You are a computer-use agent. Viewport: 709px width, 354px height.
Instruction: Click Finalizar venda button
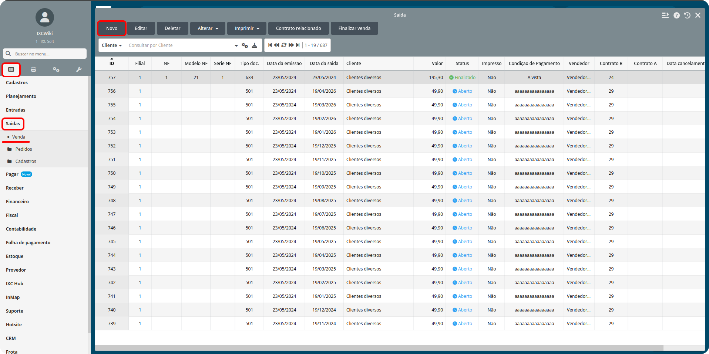(x=354, y=28)
